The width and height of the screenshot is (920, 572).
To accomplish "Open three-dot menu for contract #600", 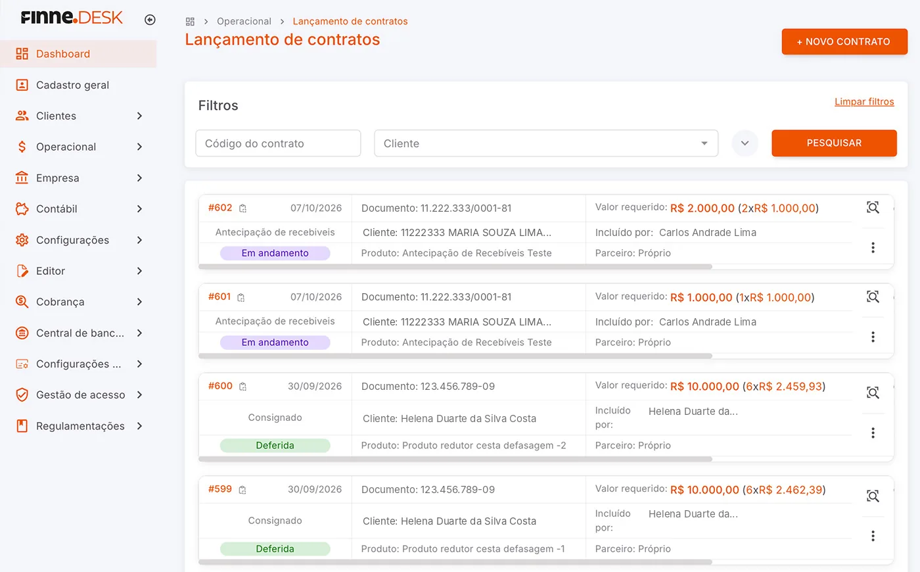I will tap(873, 433).
